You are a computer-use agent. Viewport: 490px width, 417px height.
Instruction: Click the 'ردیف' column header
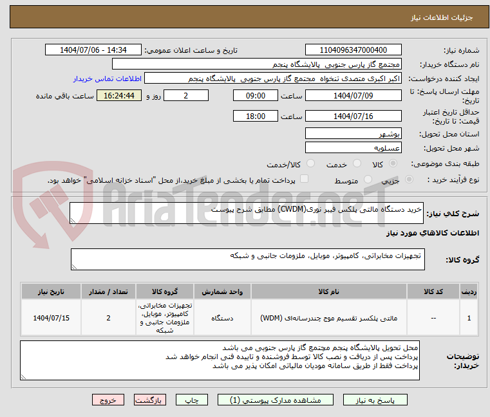469,292
